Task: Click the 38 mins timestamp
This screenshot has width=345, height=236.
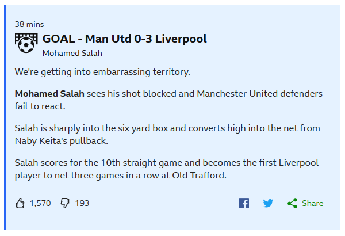Action: 29,24
